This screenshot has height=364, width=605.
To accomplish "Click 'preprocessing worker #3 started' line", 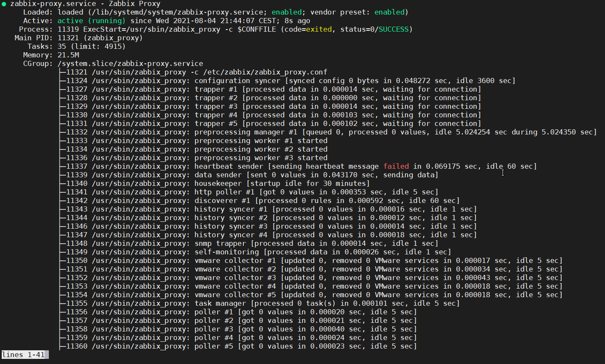I will click(x=194, y=158).
